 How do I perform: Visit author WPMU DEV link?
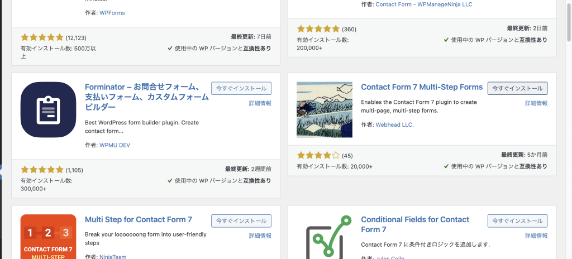pyautogui.click(x=115, y=145)
